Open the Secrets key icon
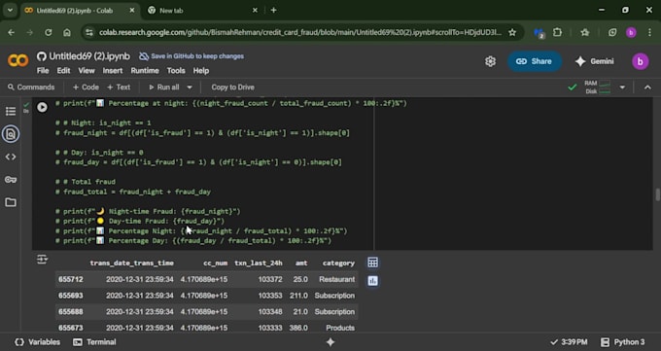The height and width of the screenshot is (351, 661). (11, 180)
